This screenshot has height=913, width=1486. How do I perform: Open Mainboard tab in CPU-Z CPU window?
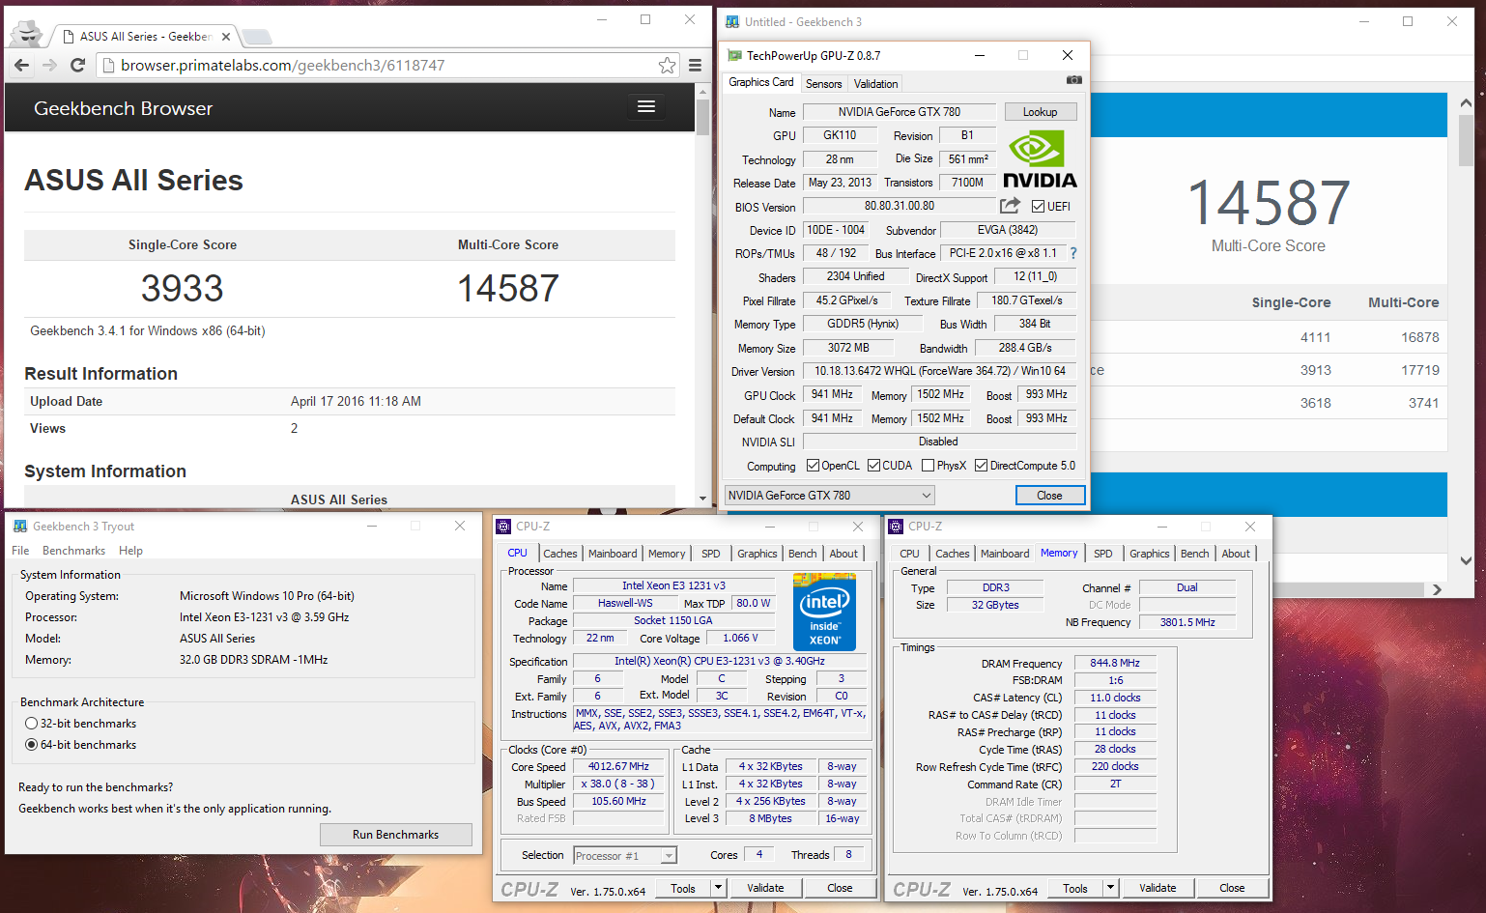(613, 554)
